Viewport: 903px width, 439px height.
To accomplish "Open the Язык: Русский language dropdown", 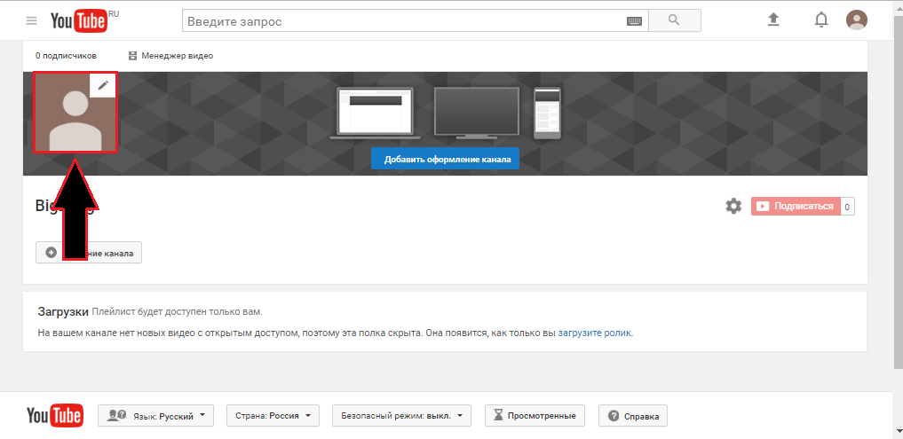I will tap(155, 415).
